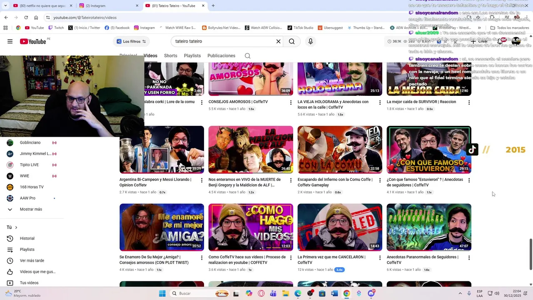Open Como CoffeTV hace sus videos title

coord(247,260)
